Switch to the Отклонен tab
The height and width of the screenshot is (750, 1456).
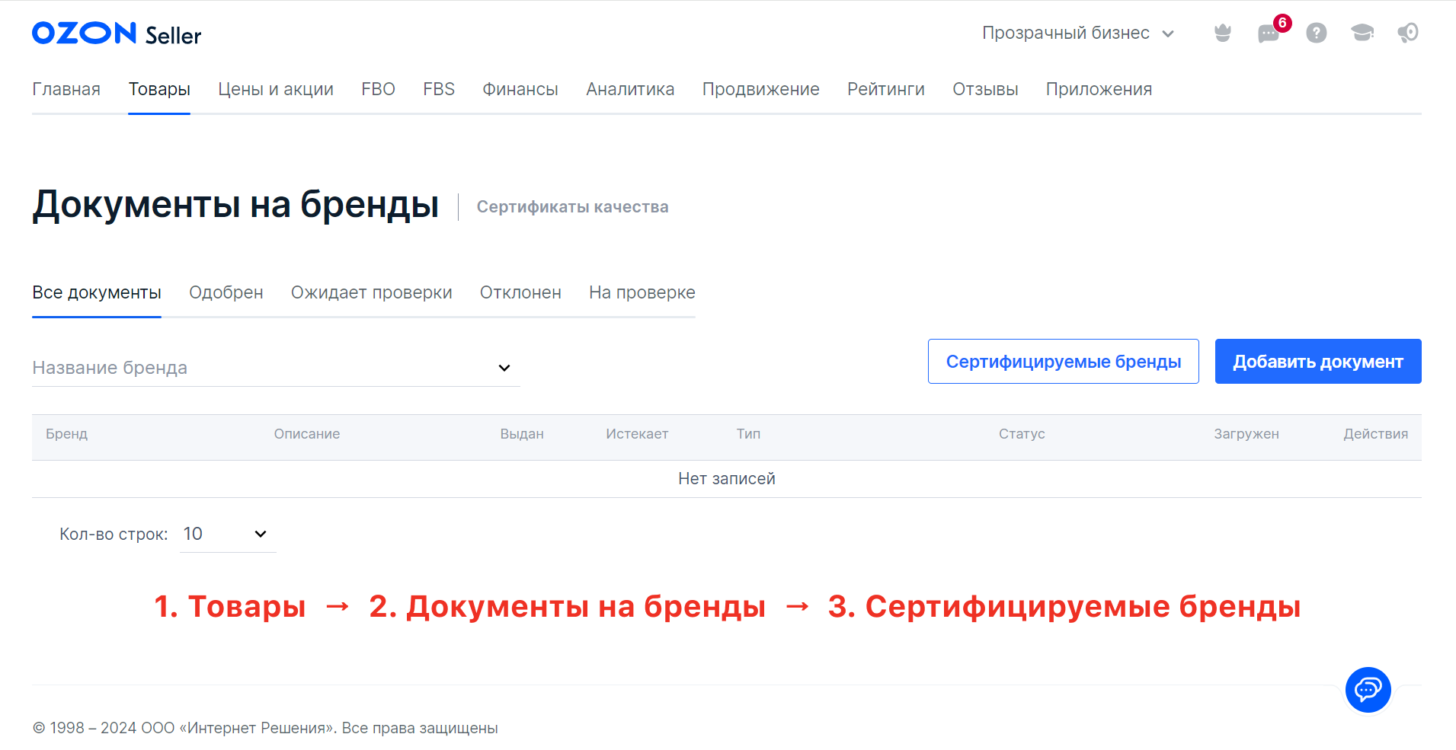tap(520, 292)
